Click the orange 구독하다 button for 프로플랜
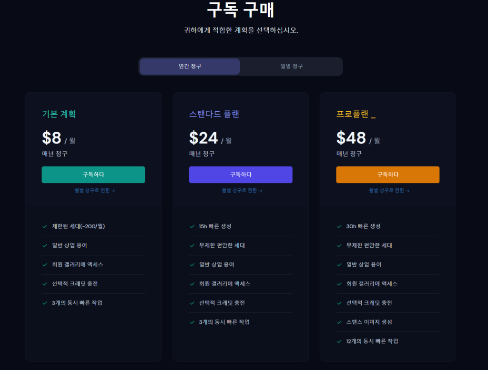The height and width of the screenshot is (370, 488). point(388,175)
